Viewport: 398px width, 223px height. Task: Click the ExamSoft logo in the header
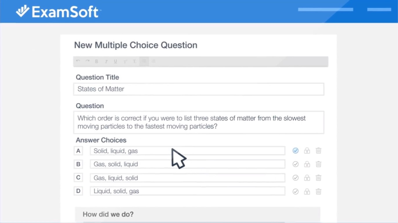tap(58, 12)
